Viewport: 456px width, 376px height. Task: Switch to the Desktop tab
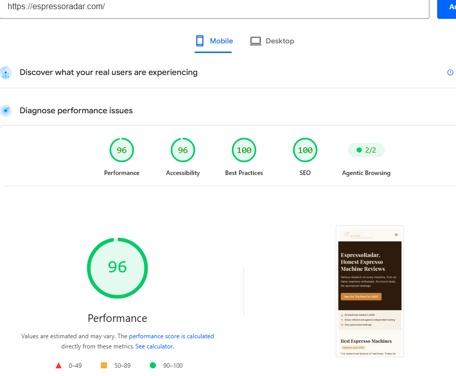[272, 41]
